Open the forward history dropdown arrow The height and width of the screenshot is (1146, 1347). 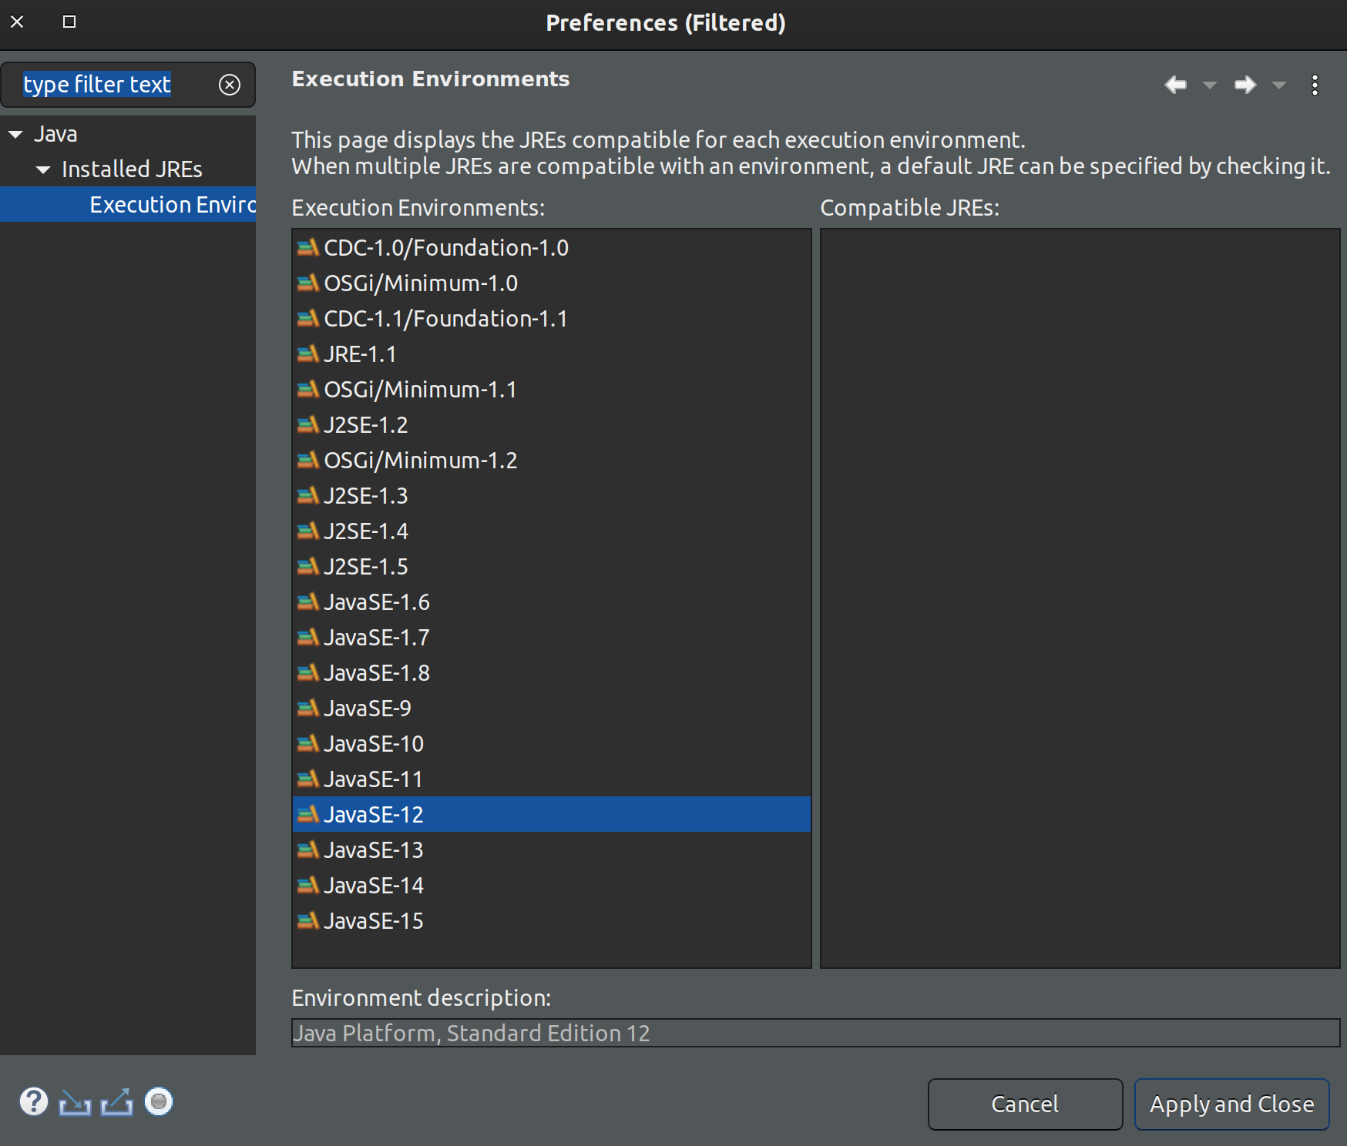[1279, 85]
